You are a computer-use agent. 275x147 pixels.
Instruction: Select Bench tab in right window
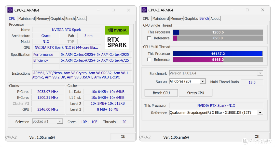[204, 18]
